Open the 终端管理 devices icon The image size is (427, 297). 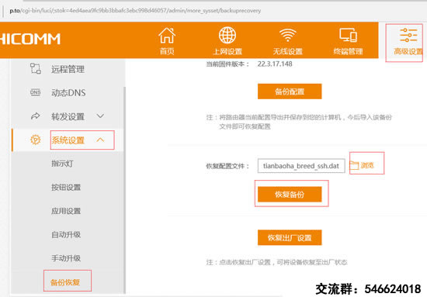(348, 36)
